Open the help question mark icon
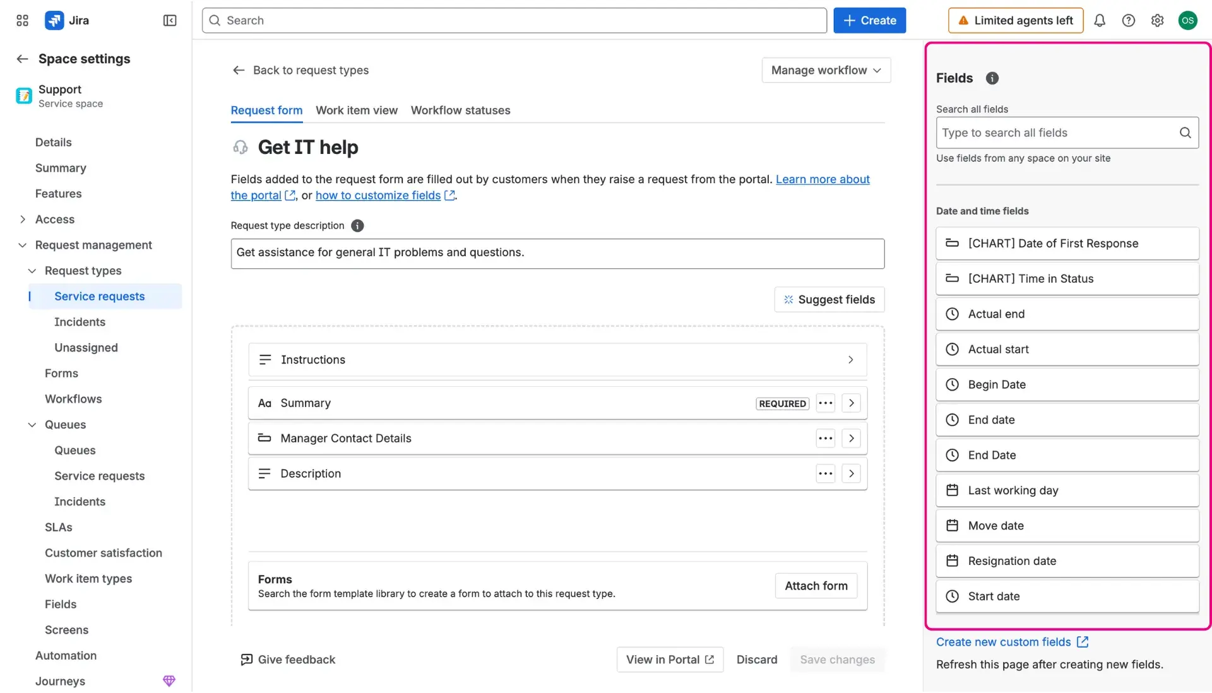1212x693 pixels. [1129, 20]
